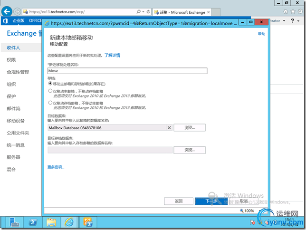Viewport: 306px width, 230px height.
Task: Select move primary and archive mailbox option
Action: (x=50, y=84)
